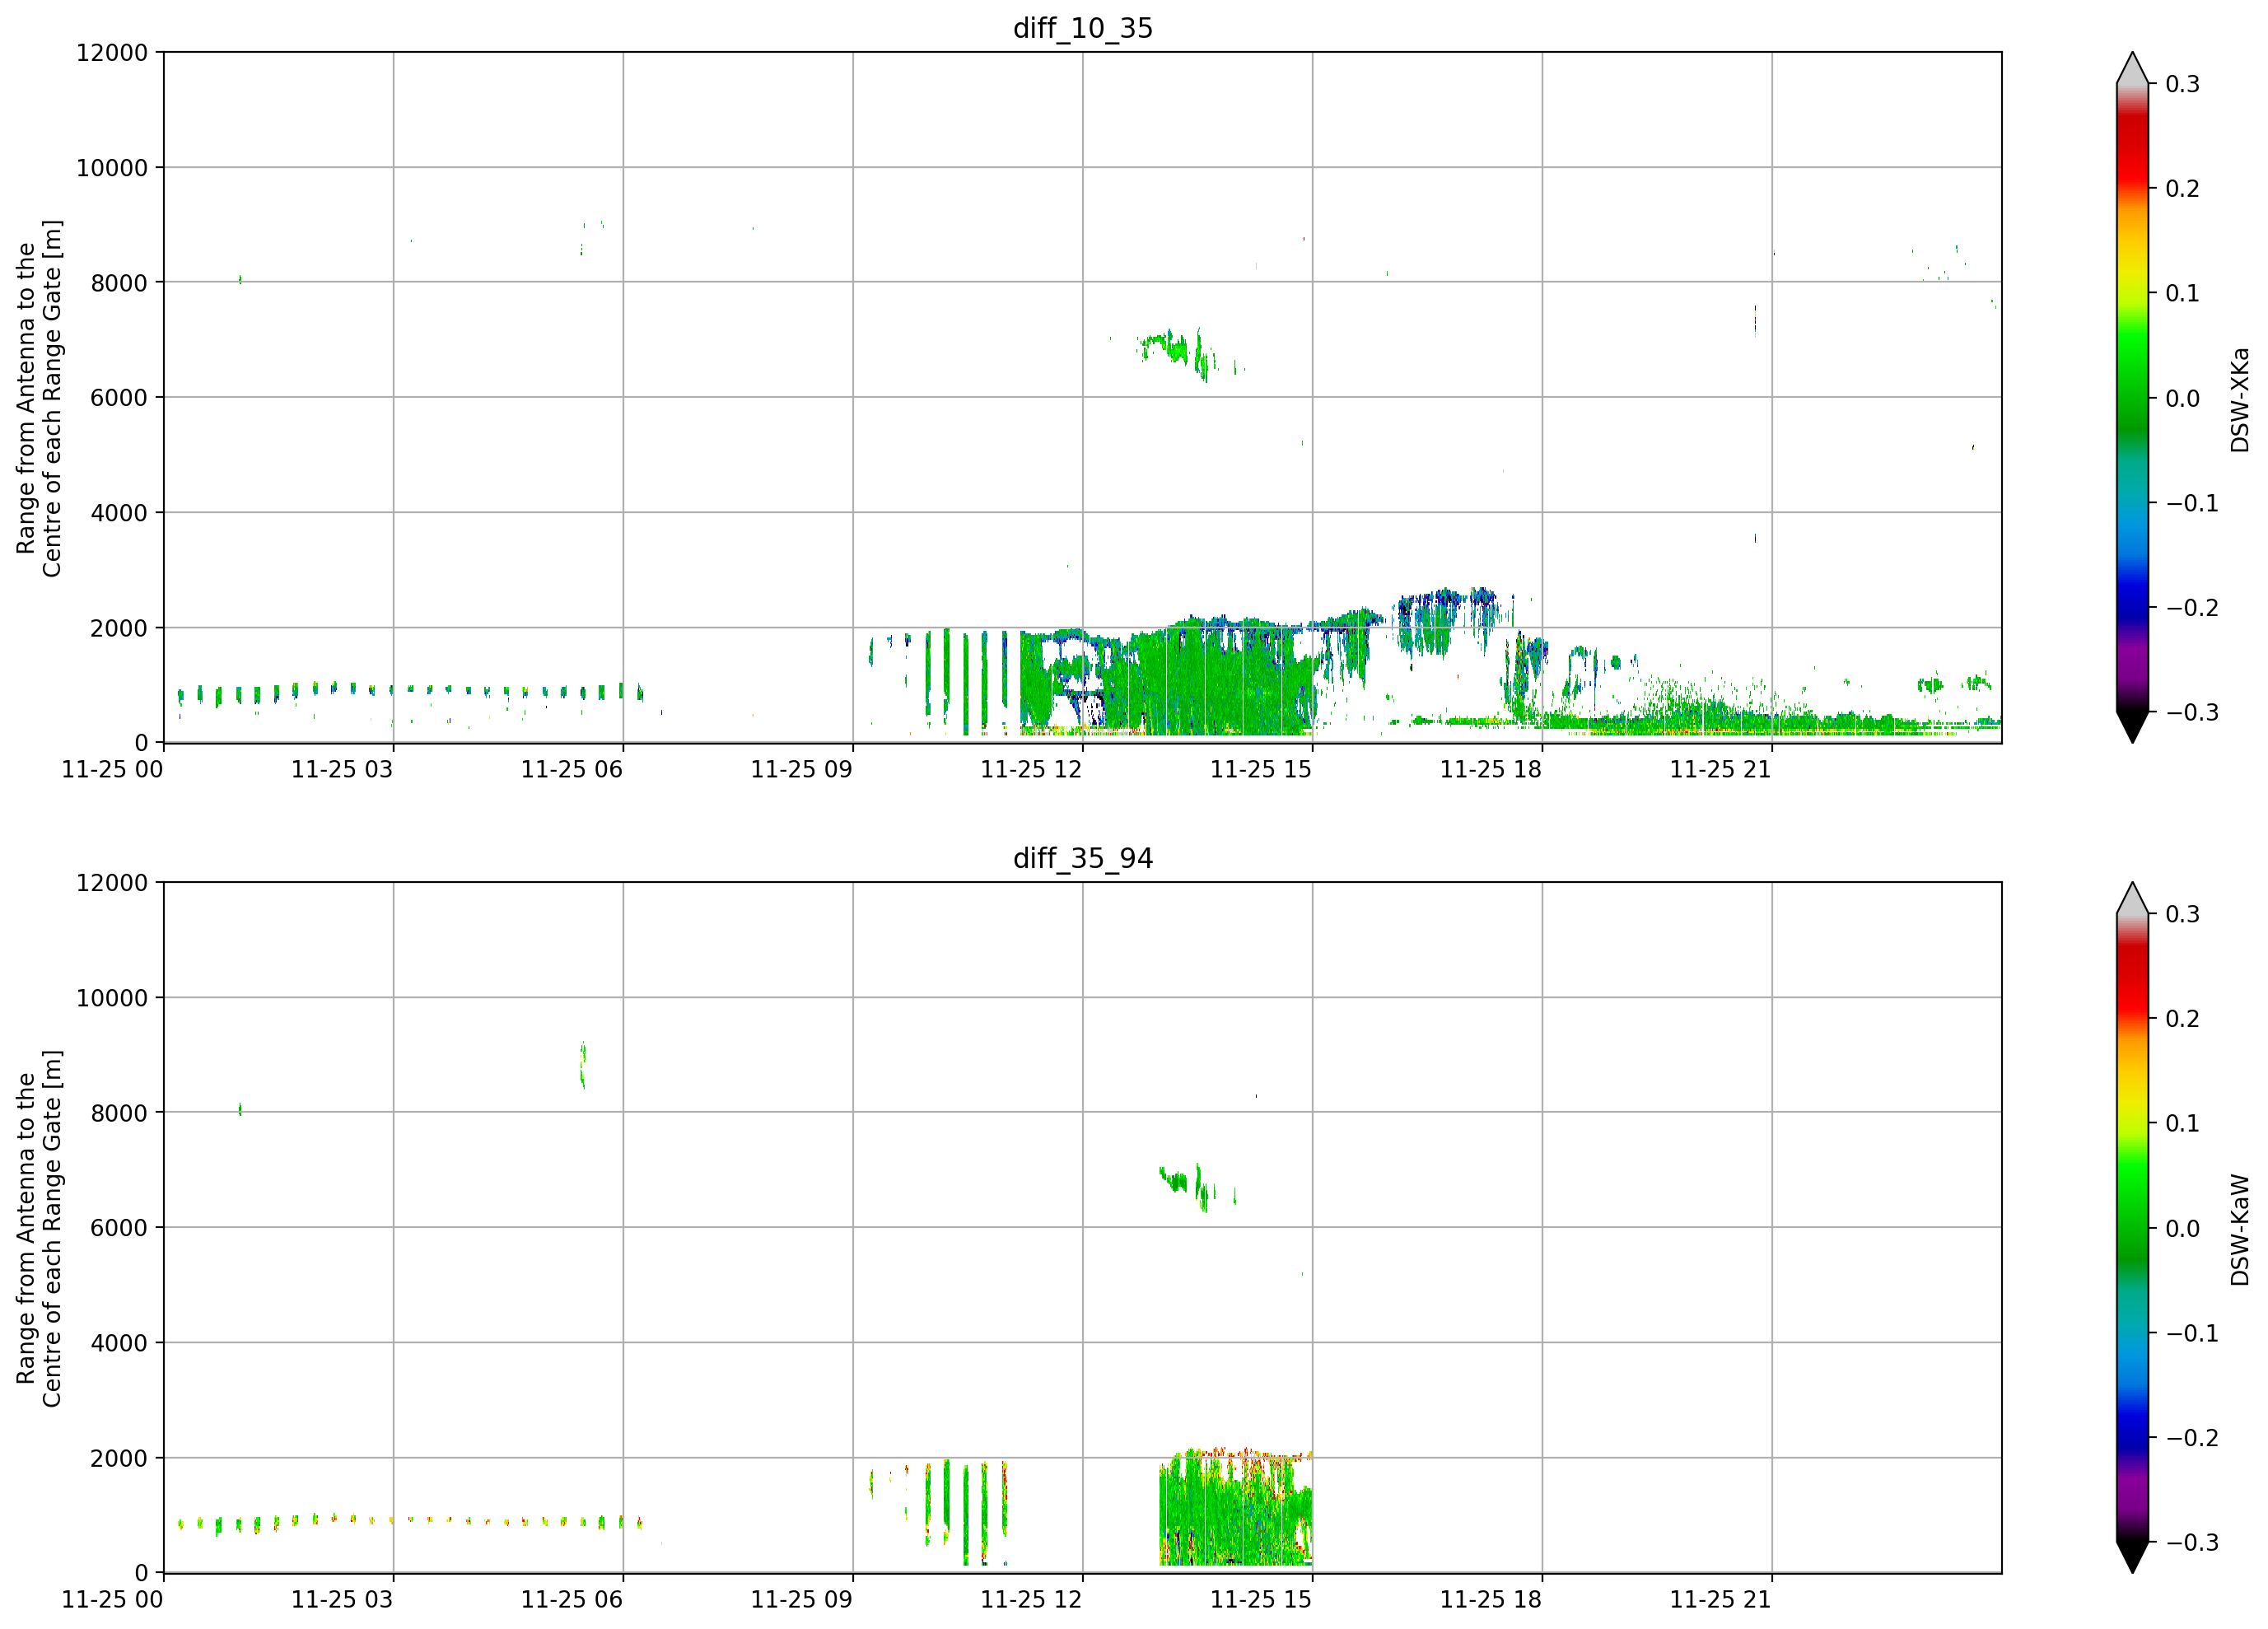Screen dimensions: 2268x1629
Task: Click the DSW-KaW colorbar label
Action: click(x=2239, y=1229)
